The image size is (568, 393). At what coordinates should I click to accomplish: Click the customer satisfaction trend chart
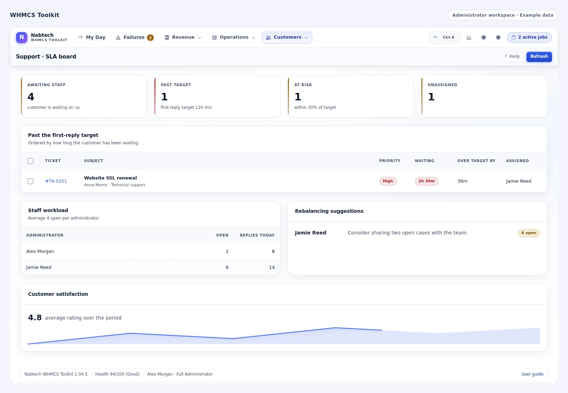[x=284, y=336]
